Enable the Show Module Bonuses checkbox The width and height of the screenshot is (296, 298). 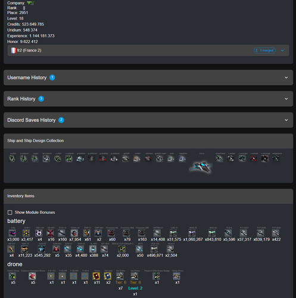[10, 212]
